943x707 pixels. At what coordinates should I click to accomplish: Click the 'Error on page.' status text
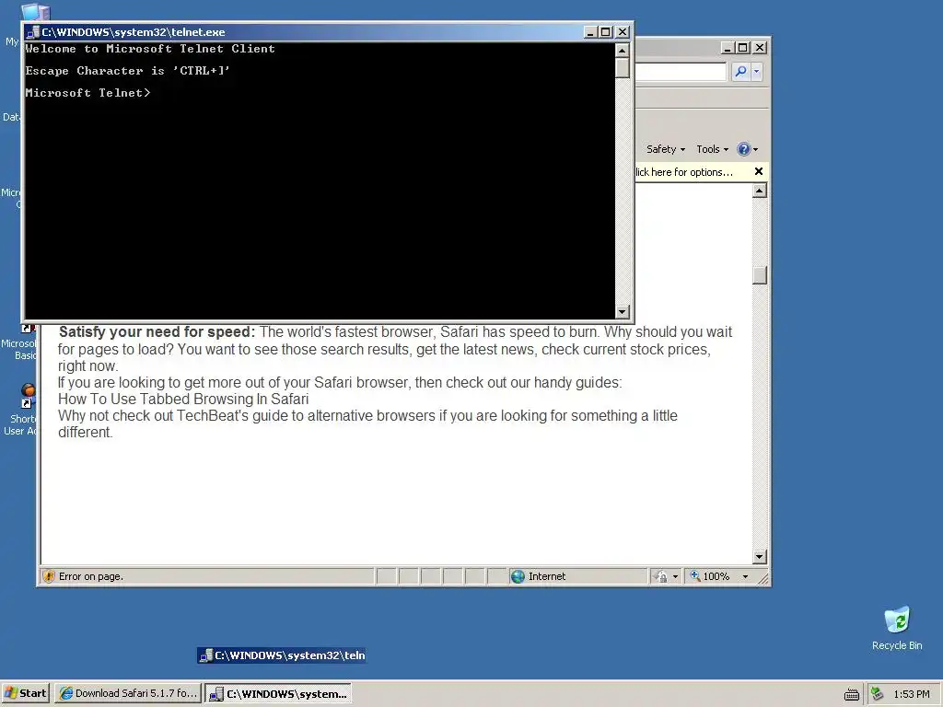tap(91, 576)
